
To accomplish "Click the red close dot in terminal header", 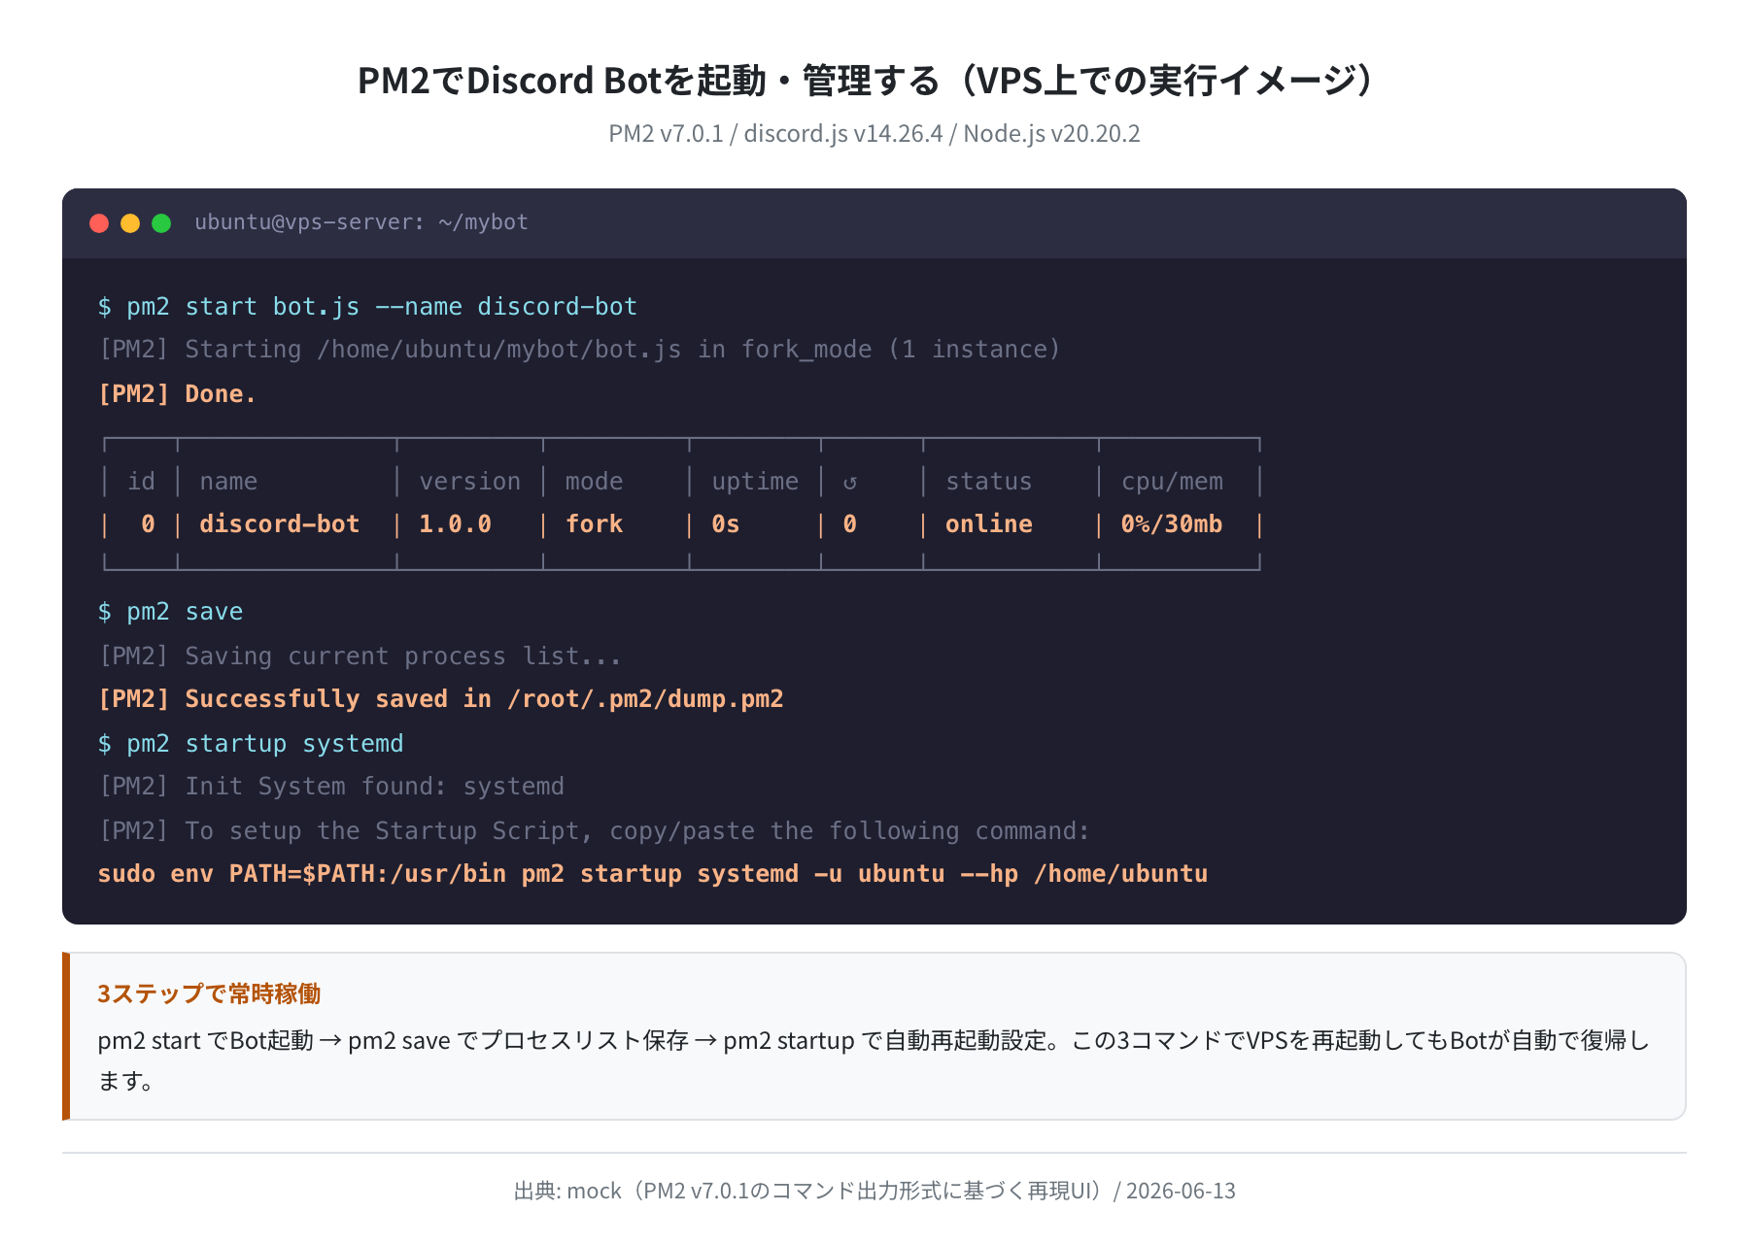I will (99, 223).
